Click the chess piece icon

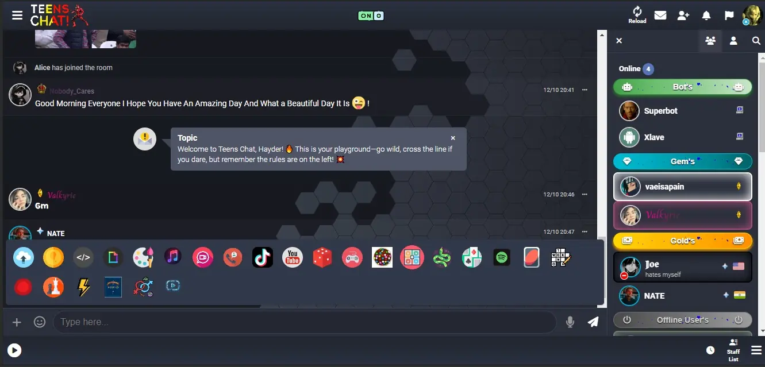tap(53, 287)
